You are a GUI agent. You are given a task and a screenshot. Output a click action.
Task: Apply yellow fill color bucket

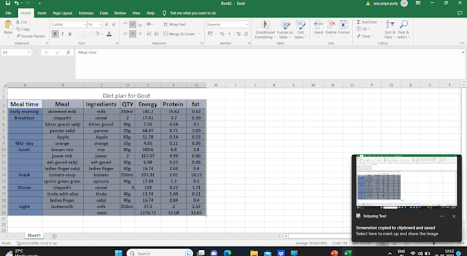click(x=97, y=34)
